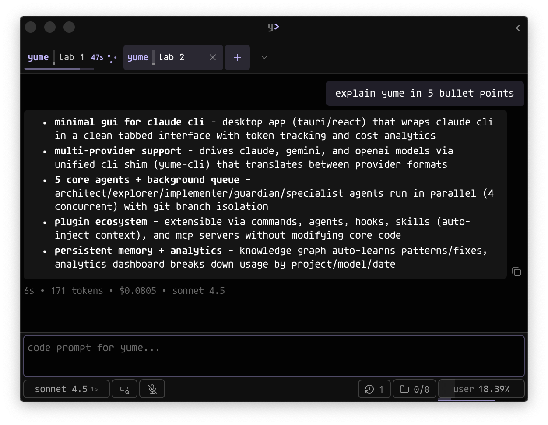Focus the code prompt input field
The height and width of the screenshot is (425, 548).
[273, 356]
